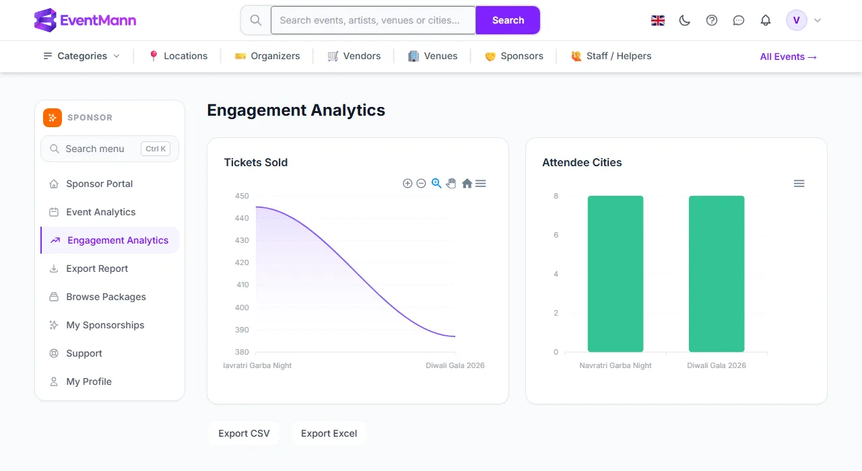Open Tickets Sold chart hamburger menu
This screenshot has height=471, width=862.
pos(480,183)
